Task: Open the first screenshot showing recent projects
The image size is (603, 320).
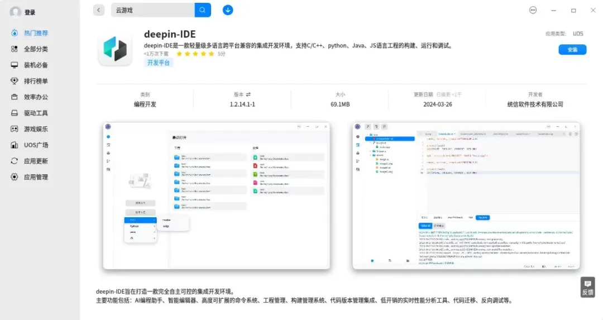Action: (x=217, y=196)
